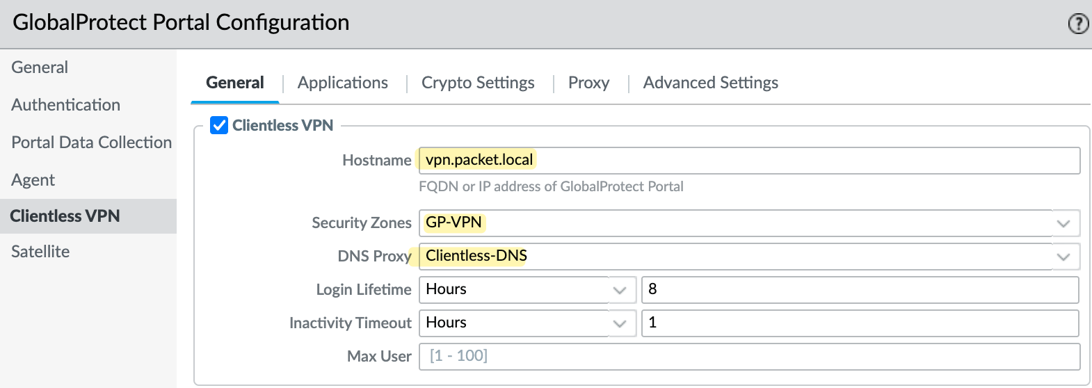
Task: Switch to the Crypto Settings tab
Action: point(478,83)
